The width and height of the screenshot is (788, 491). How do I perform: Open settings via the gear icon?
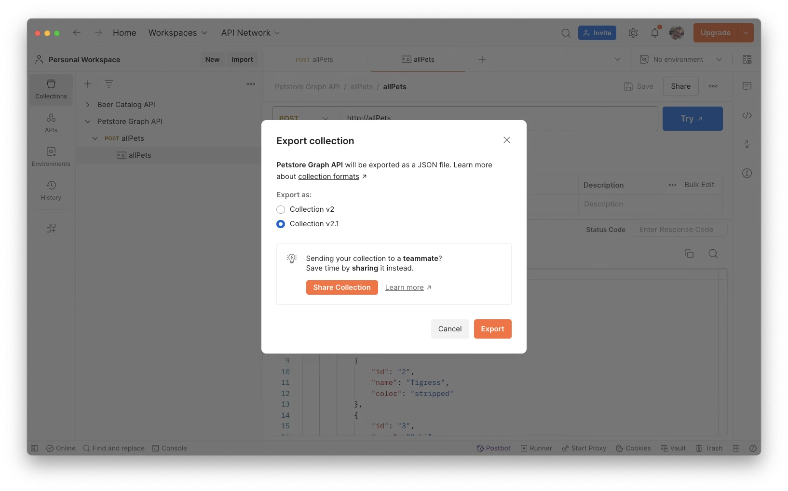[x=633, y=33]
